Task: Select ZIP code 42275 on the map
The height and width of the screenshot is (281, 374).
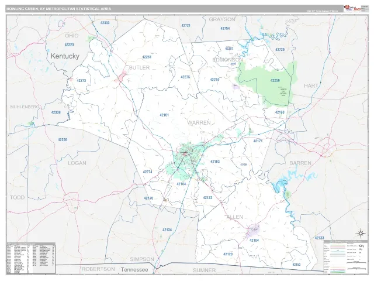Action: pos(185,77)
